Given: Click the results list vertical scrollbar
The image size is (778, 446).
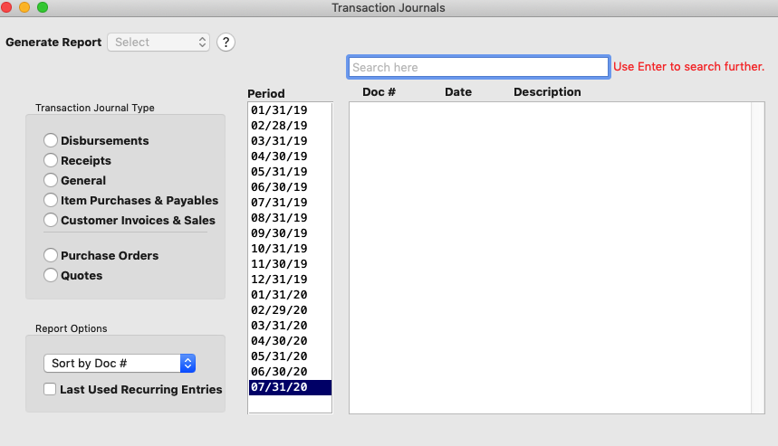Looking at the screenshot, I should pyautogui.click(x=758, y=258).
